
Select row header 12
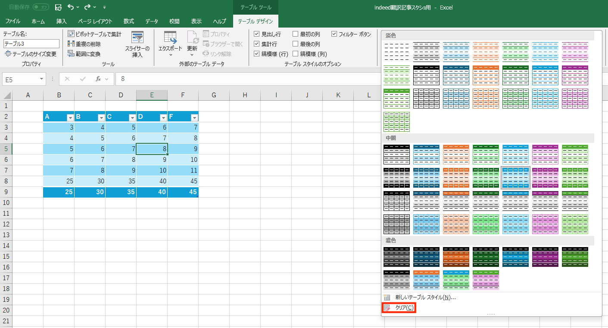point(6,224)
